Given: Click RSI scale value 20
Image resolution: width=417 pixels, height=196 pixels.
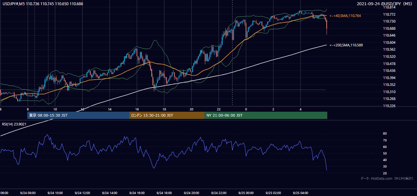Looking at the screenshot, I should coord(385,173).
